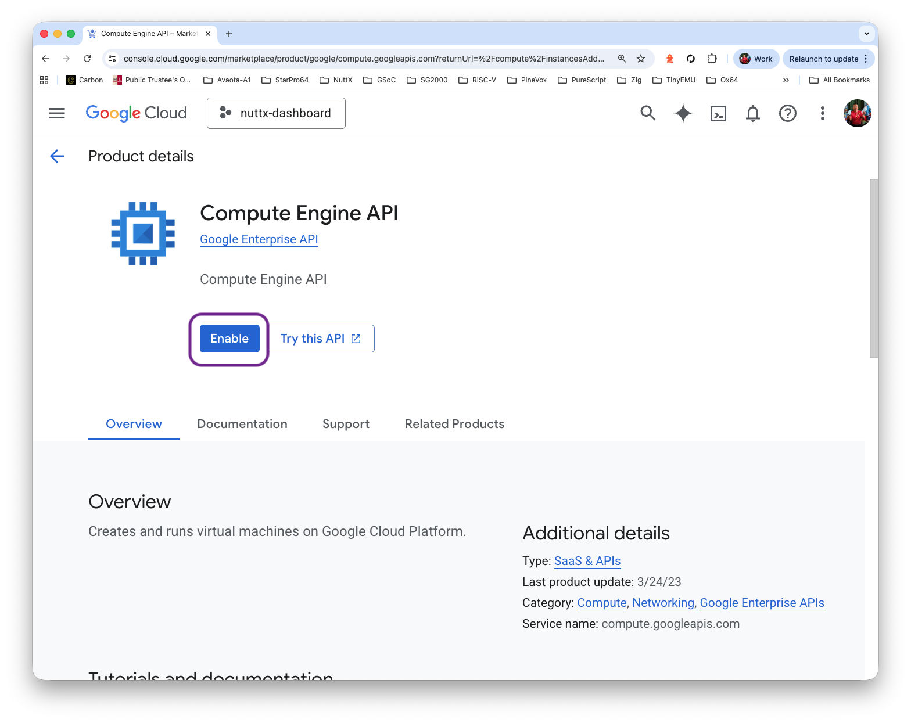Image resolution: width=911 pixels, height=723 pixels.
Task: Open the Google Cloud navigation hamburger menu
Action: (57, 113)
